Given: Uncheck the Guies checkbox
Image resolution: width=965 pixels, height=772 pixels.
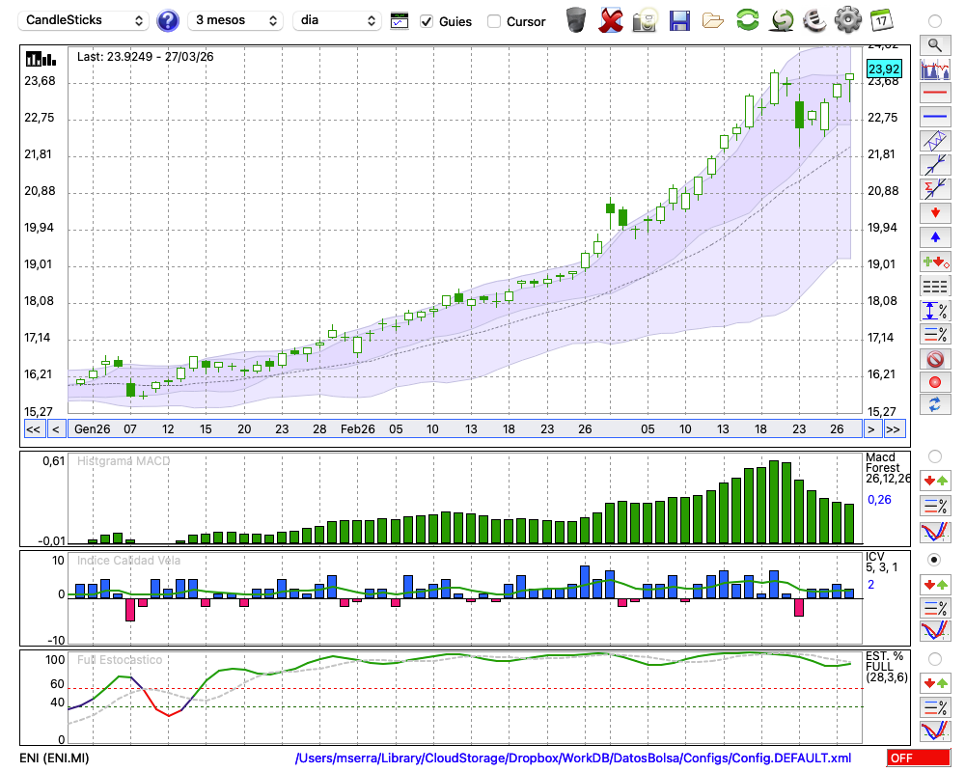Looking at the screenshot, I should click(x=427, y=21).
